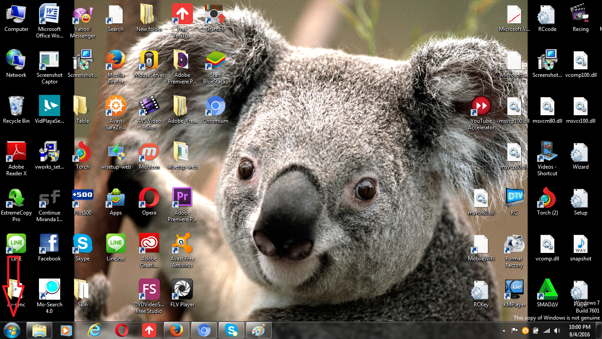The height and width of the screenshot is (339, 602).
Task: Select the ExtremeCopy Pro shortcut
Action: click(16, 205)
